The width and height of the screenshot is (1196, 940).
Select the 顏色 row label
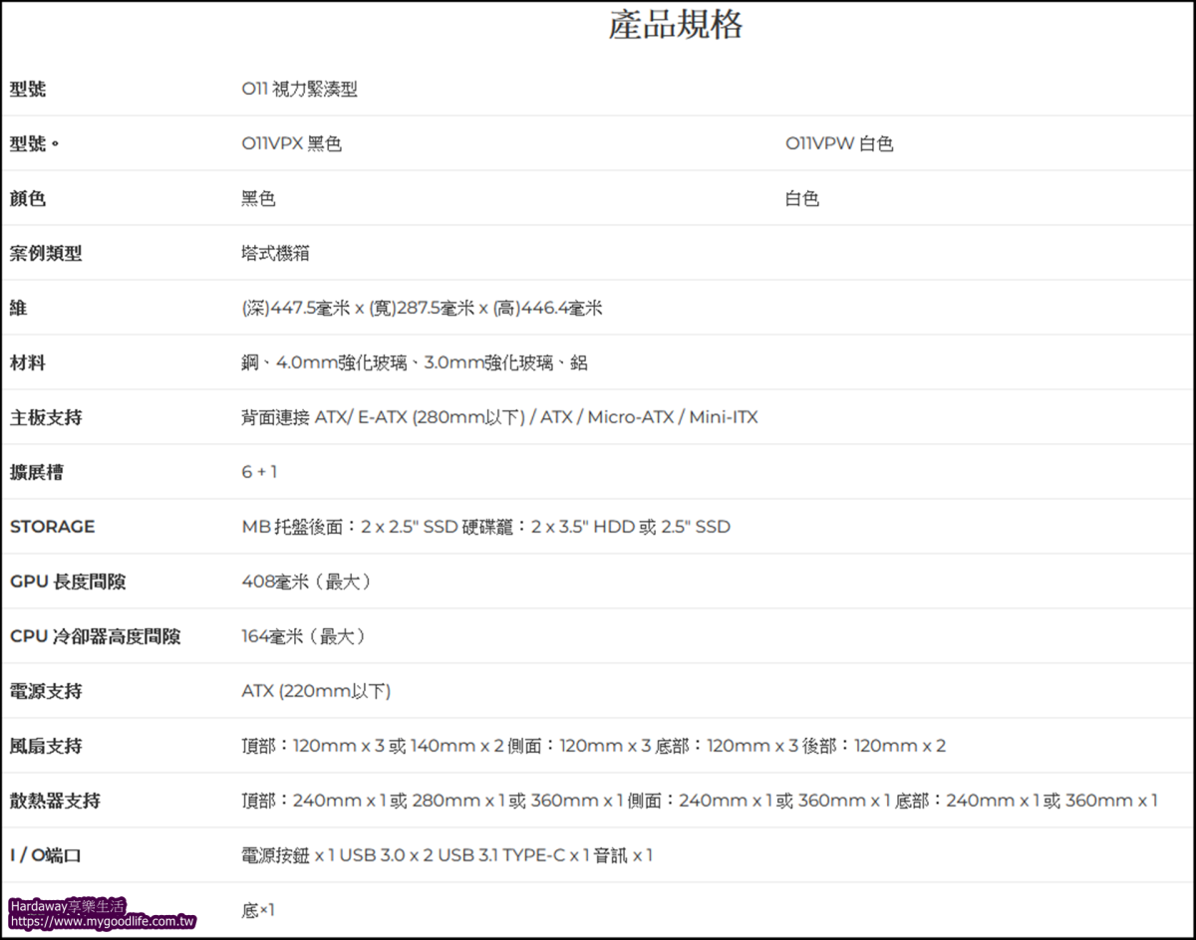pyautogui.click(x=28, y=199)
